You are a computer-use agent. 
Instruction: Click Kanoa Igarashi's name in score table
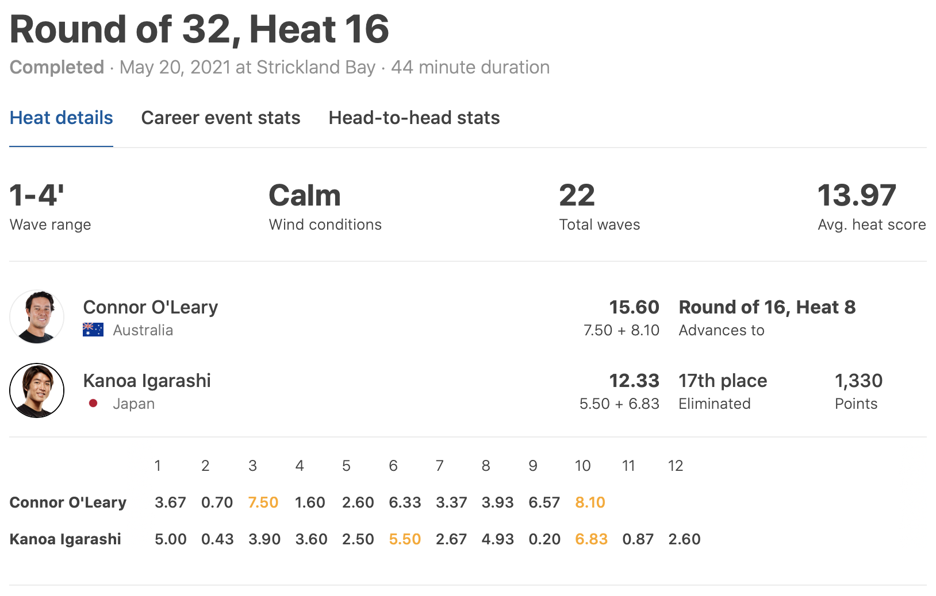(66, 539)
